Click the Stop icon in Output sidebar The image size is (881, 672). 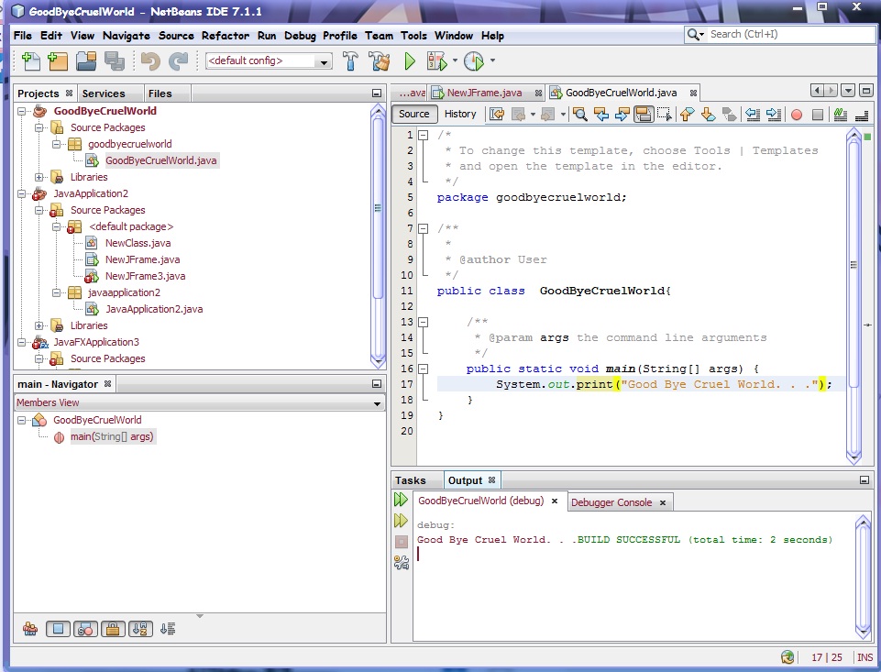(402, 542)
